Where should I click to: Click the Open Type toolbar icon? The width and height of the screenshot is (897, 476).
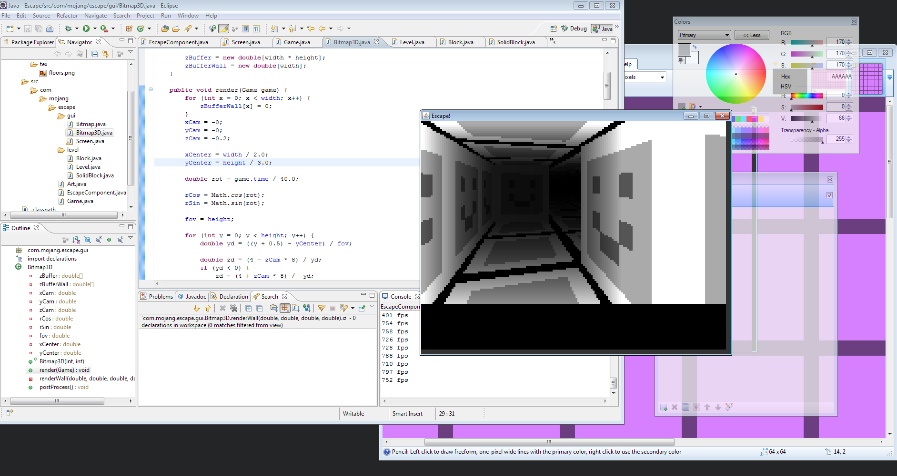[x=165, y=29]
